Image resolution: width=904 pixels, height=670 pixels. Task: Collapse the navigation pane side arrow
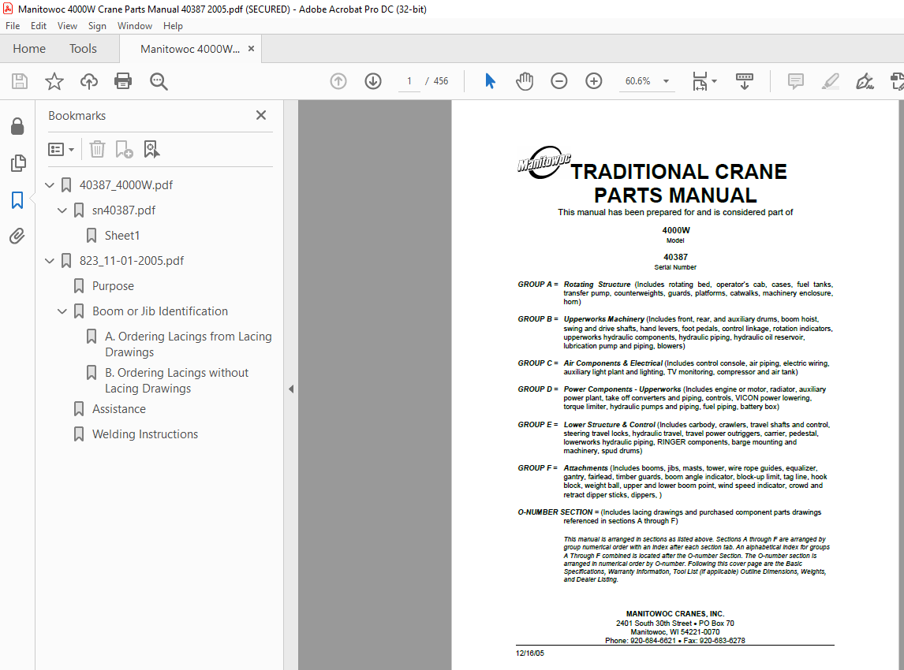(291, 389)
